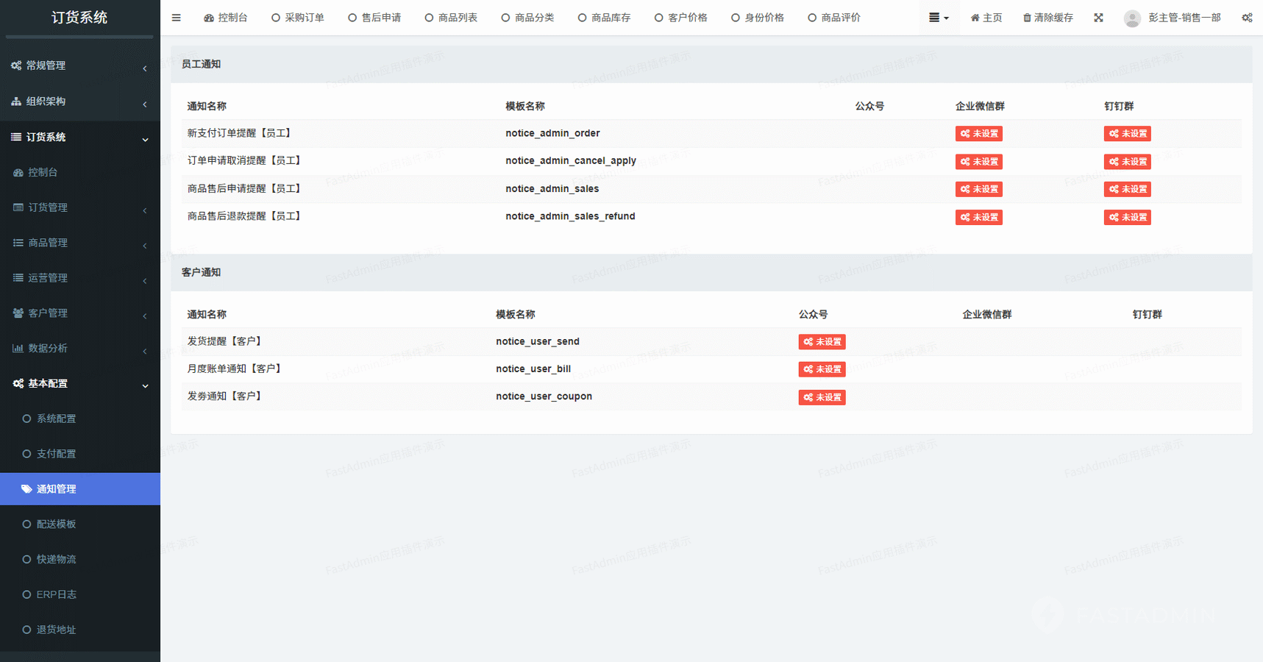Click the 主页 home icon
Viewport: 1263px width, 662px height.
coord(975,18)
